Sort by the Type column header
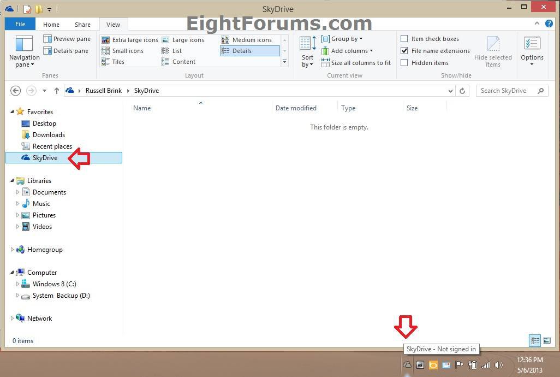 370,108
